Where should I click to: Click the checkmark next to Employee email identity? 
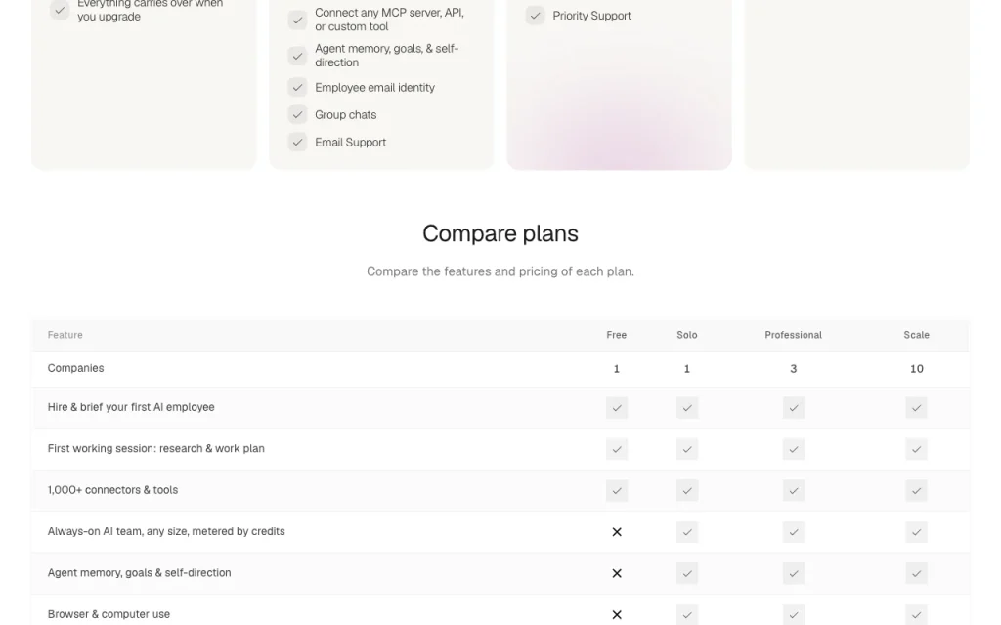(297, 87)
